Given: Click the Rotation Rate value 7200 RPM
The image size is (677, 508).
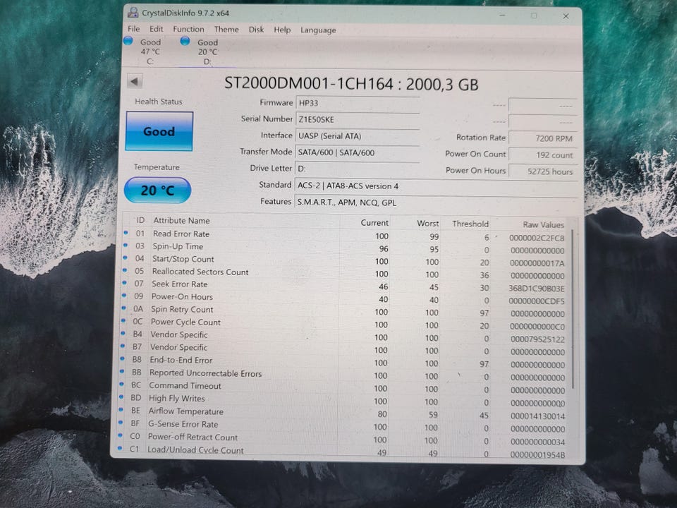Looking at the screenshot, I should (543, 138).
